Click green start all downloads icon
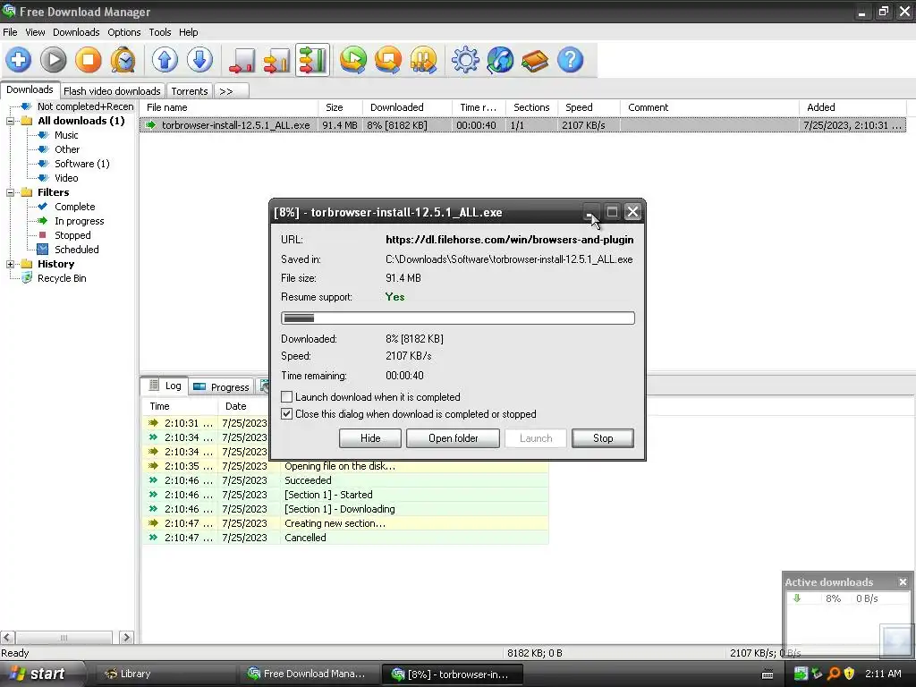The image size is (916, 687). [353, 60]
